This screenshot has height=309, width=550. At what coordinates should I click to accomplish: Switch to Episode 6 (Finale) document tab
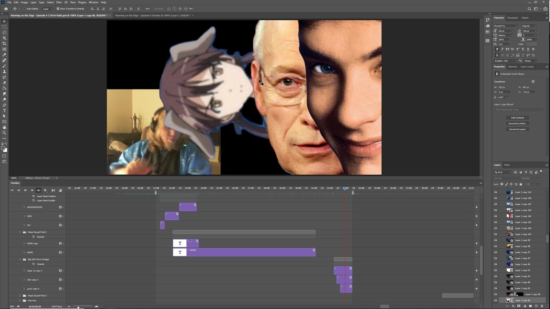pyautogui.click(x=152, y=15)
